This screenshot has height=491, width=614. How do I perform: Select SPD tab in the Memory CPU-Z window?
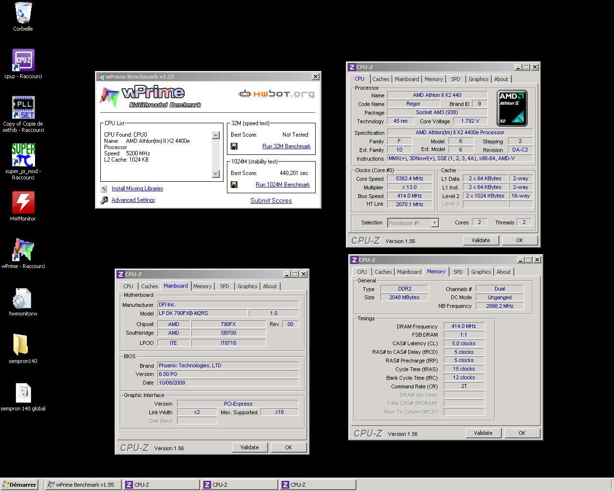click(x=458, y=272)
